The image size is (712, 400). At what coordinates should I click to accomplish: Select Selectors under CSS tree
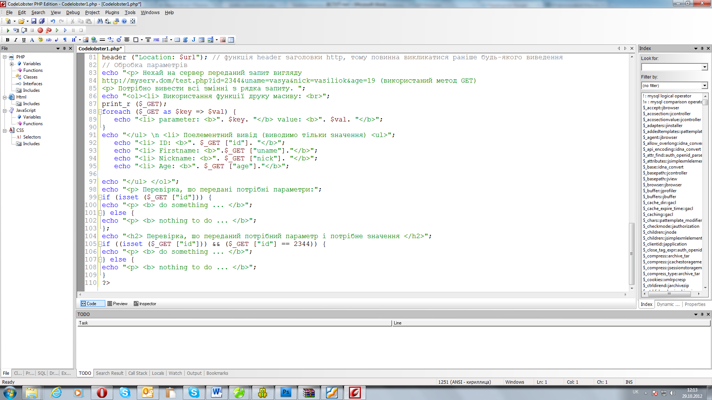[x=32, y=137]
